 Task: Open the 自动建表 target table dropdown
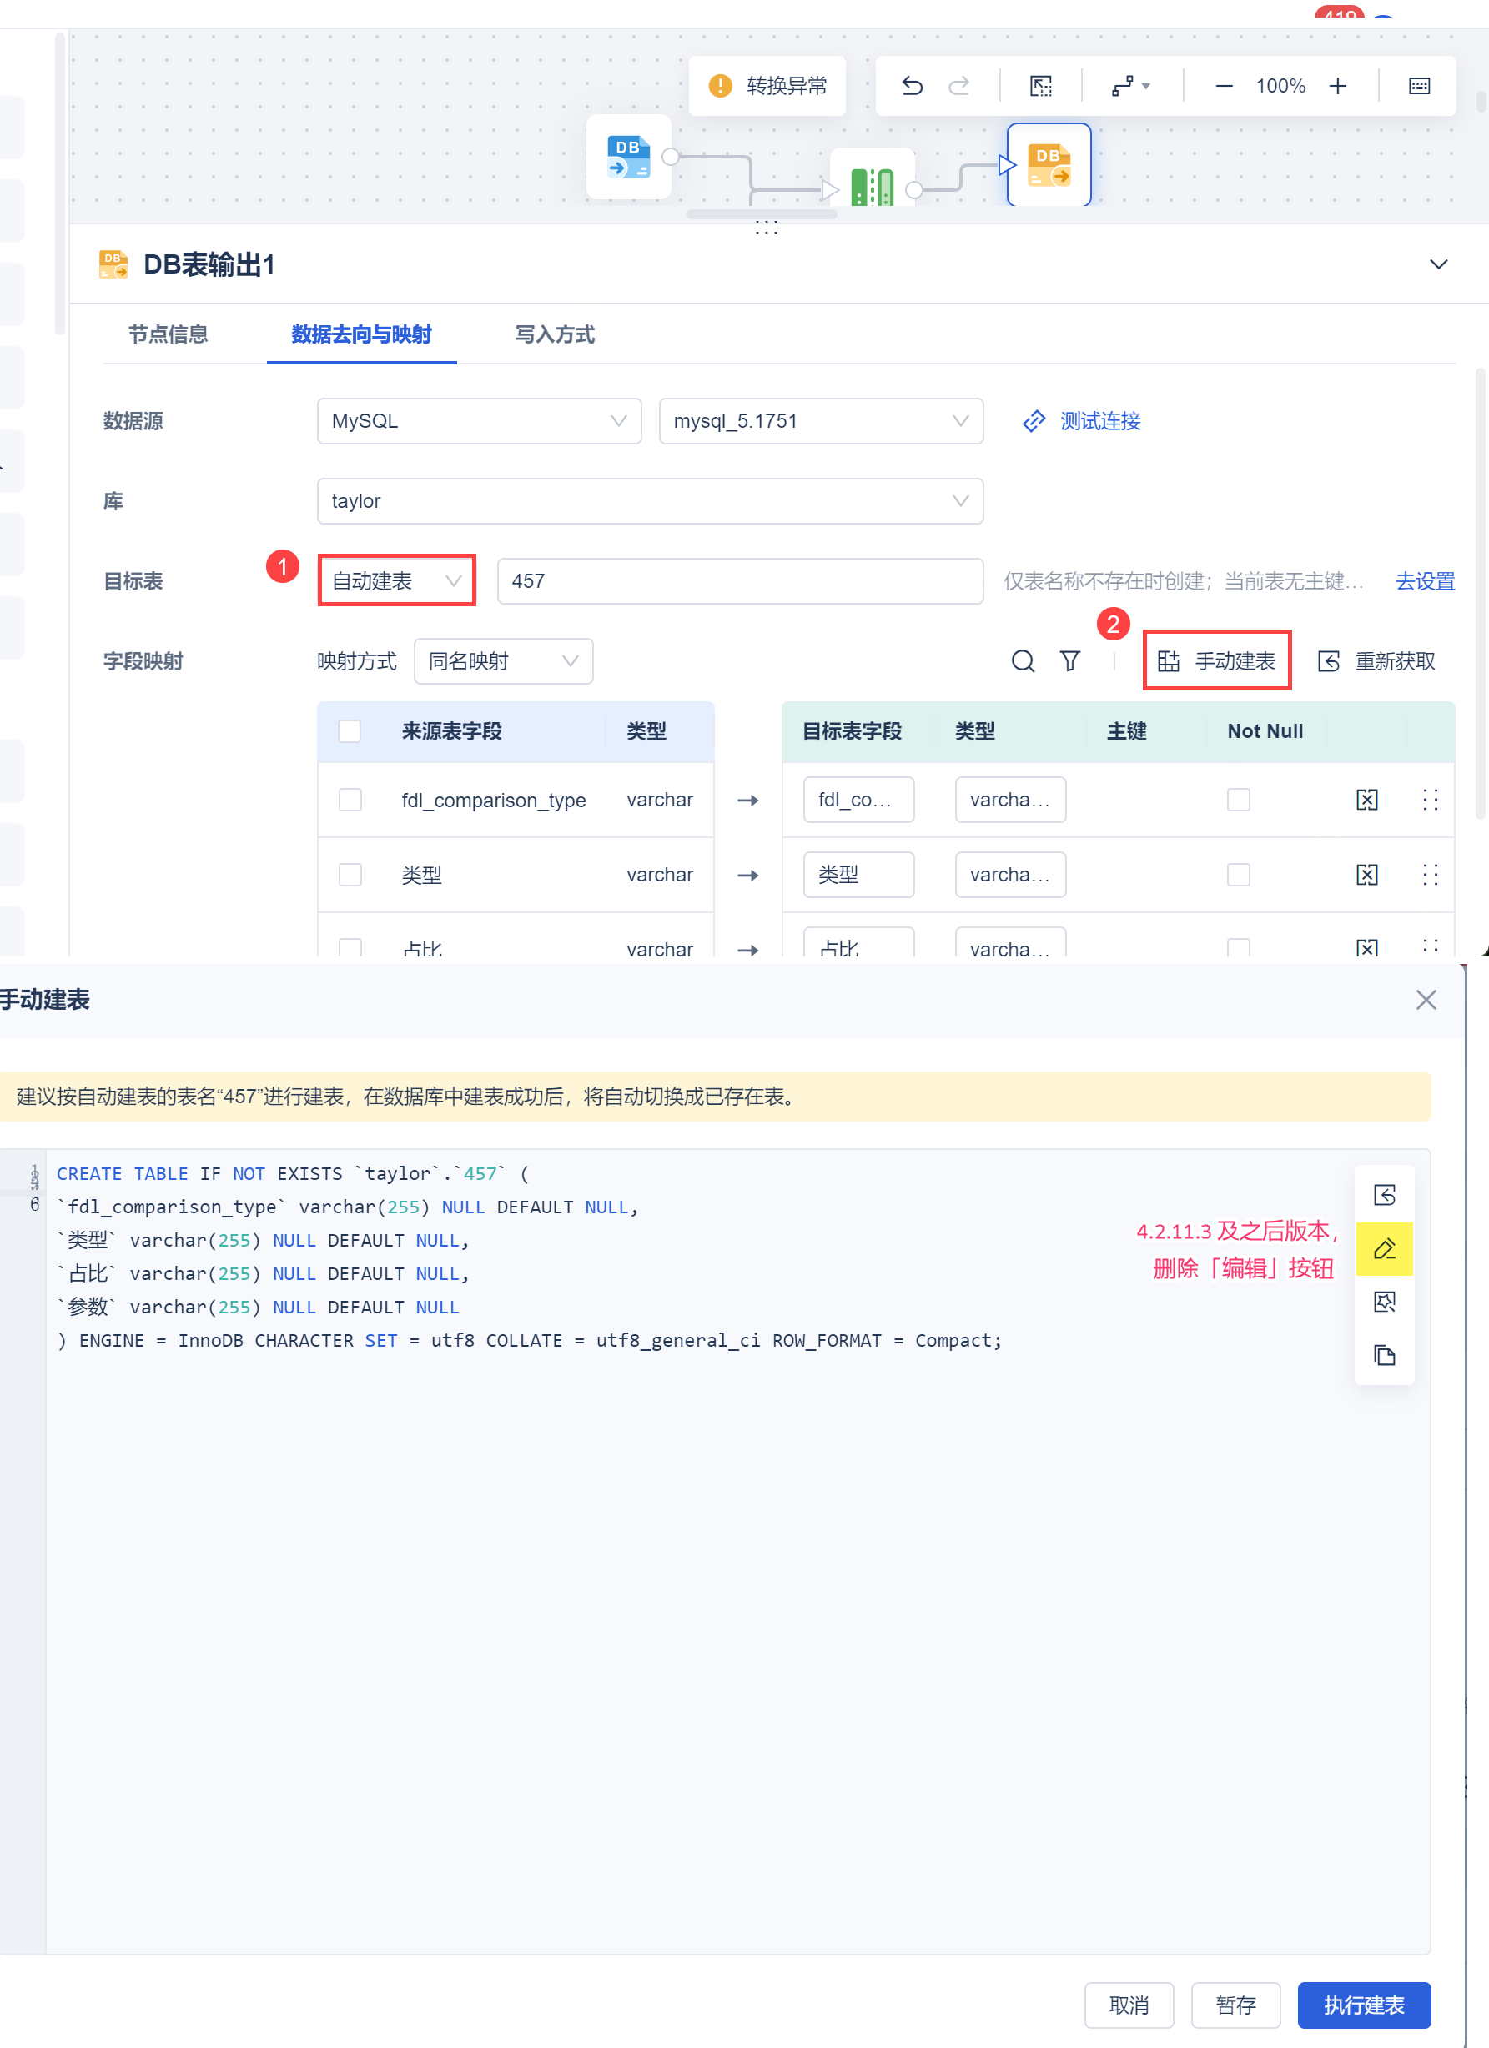tap(396, 580)
